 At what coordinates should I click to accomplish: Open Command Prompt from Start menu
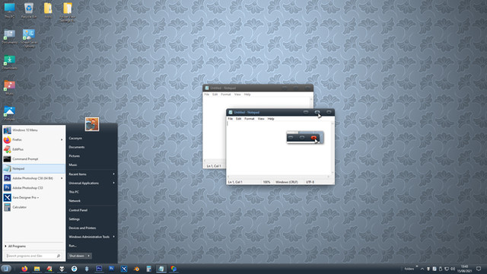[25, 159]
